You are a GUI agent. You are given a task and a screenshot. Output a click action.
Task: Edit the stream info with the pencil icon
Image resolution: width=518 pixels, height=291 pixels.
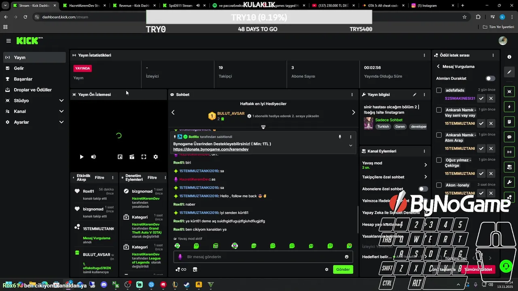tap(414, 95)
